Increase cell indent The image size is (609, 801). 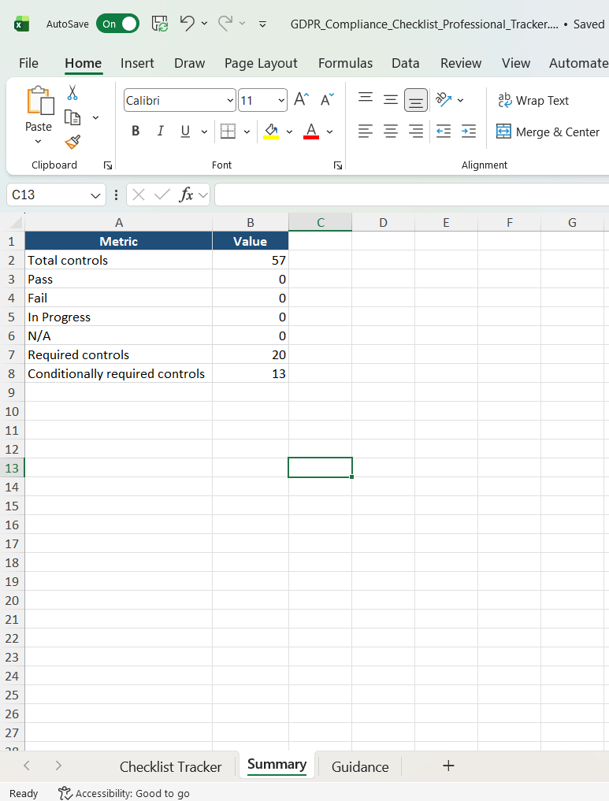click(469, 132)
